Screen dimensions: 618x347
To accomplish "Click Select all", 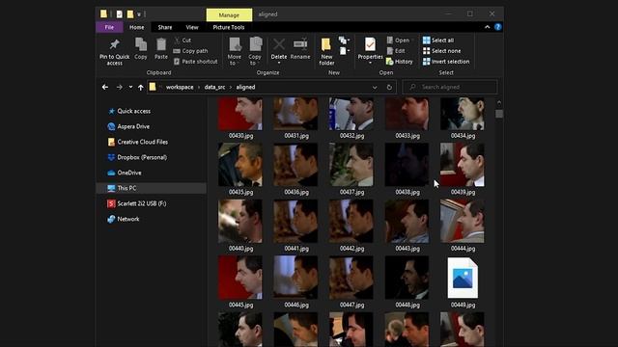I will pos(437,40).
